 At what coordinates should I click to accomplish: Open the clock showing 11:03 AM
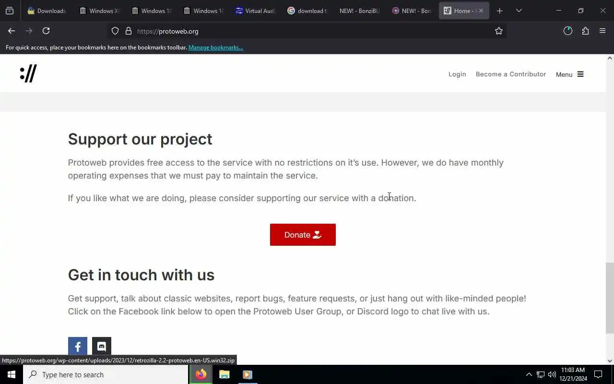coord(573,374)
